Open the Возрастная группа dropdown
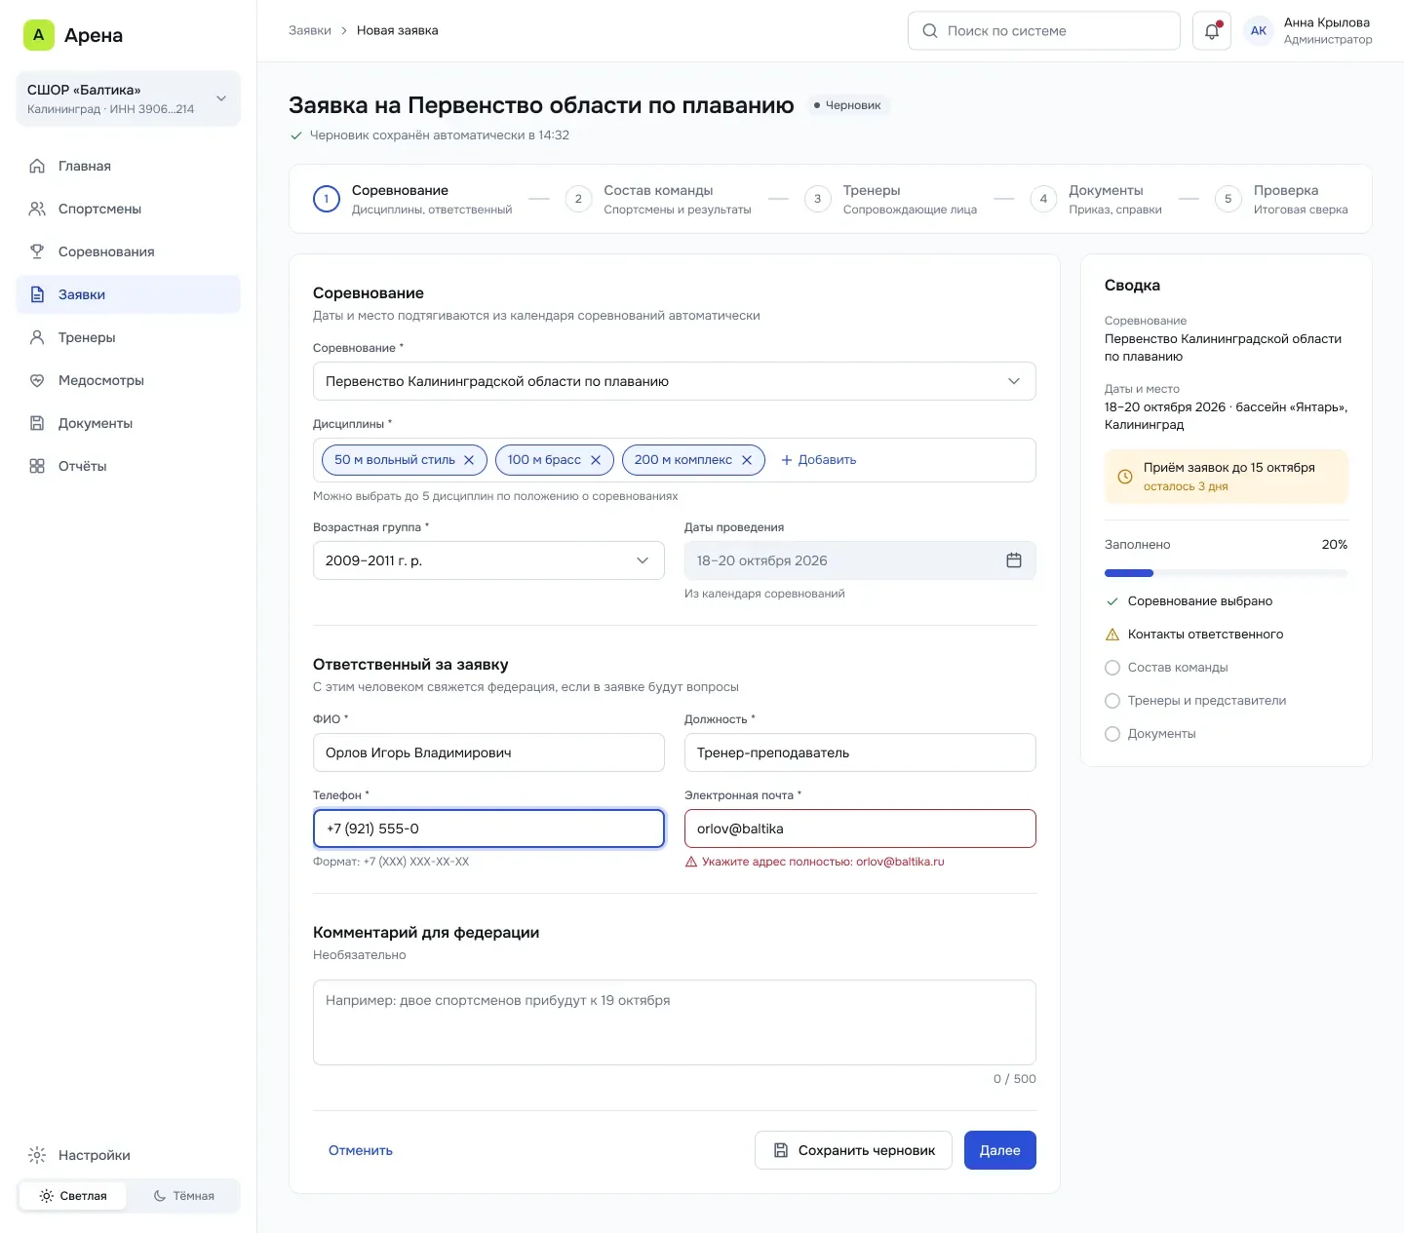Viewport: 1404px width, 1233px height. (x=488, y=560)
